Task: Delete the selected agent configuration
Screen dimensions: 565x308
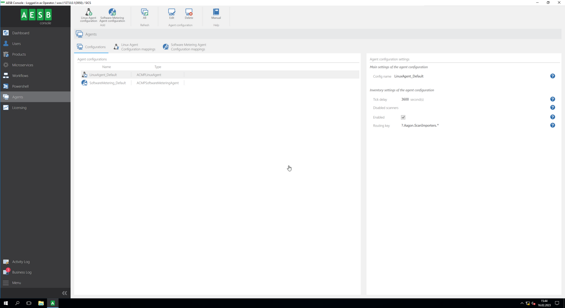Action: pyautogui.click(x=189, y=14)
